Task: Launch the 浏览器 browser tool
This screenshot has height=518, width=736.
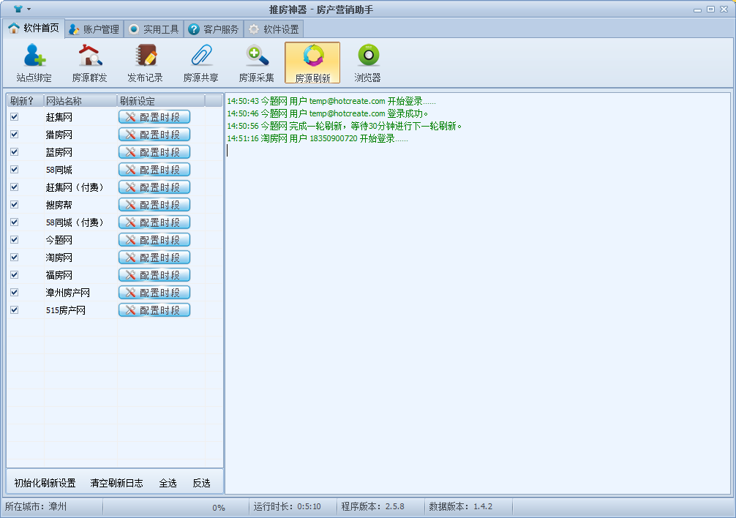Action: 367,63
